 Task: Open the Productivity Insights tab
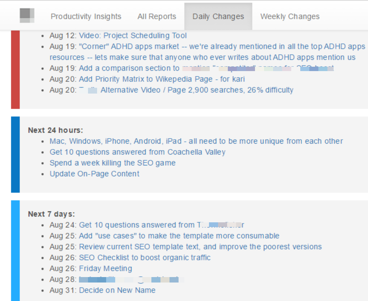coord(86,17)
